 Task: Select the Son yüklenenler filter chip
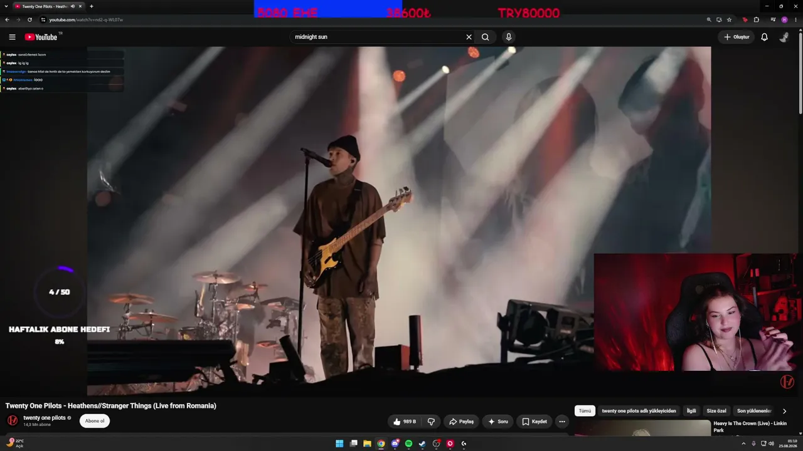pyautogui.click(x=754, y=411)
